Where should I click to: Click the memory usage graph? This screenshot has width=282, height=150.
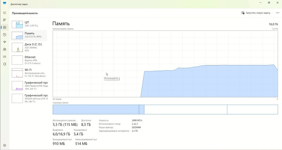tap(165, 64)
